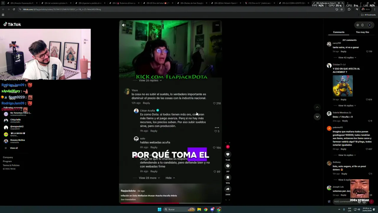Follow flapjackdota with the red plus
378x213 pixels.
pyautogui.click(x=228, y=147)
